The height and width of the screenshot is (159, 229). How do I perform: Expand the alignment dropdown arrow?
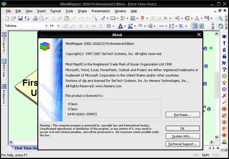click(186, 26)
